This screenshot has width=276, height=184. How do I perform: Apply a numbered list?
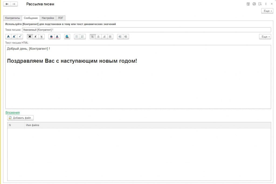click(x=83, y=36)
